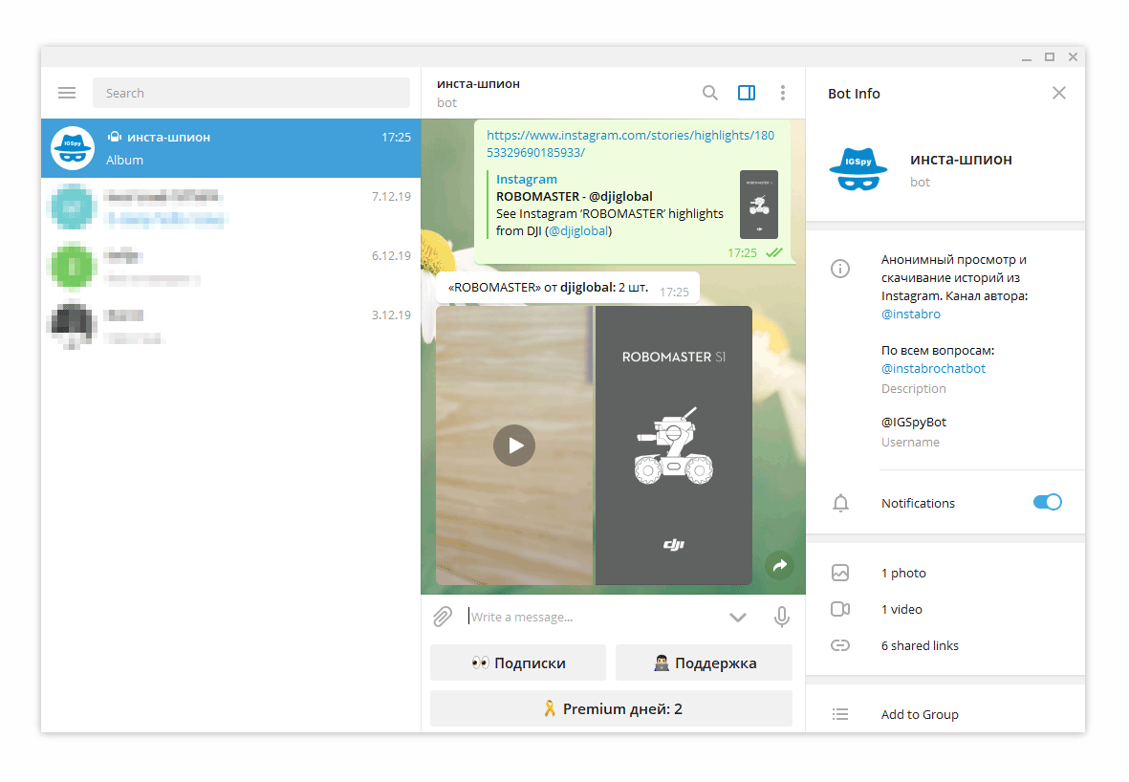Click the bell notifications icon
Image resolution: width=1129 pixels, height=782 pixels.
coord(840,504)
